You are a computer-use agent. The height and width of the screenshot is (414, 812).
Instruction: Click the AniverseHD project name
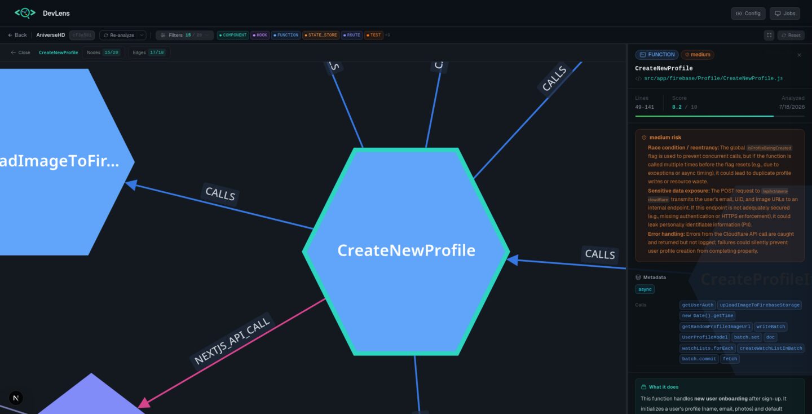[x=50, y=35]
